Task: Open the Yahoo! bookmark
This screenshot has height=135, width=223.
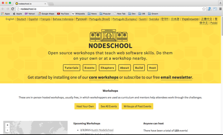Action: click(x=30, y=14)
